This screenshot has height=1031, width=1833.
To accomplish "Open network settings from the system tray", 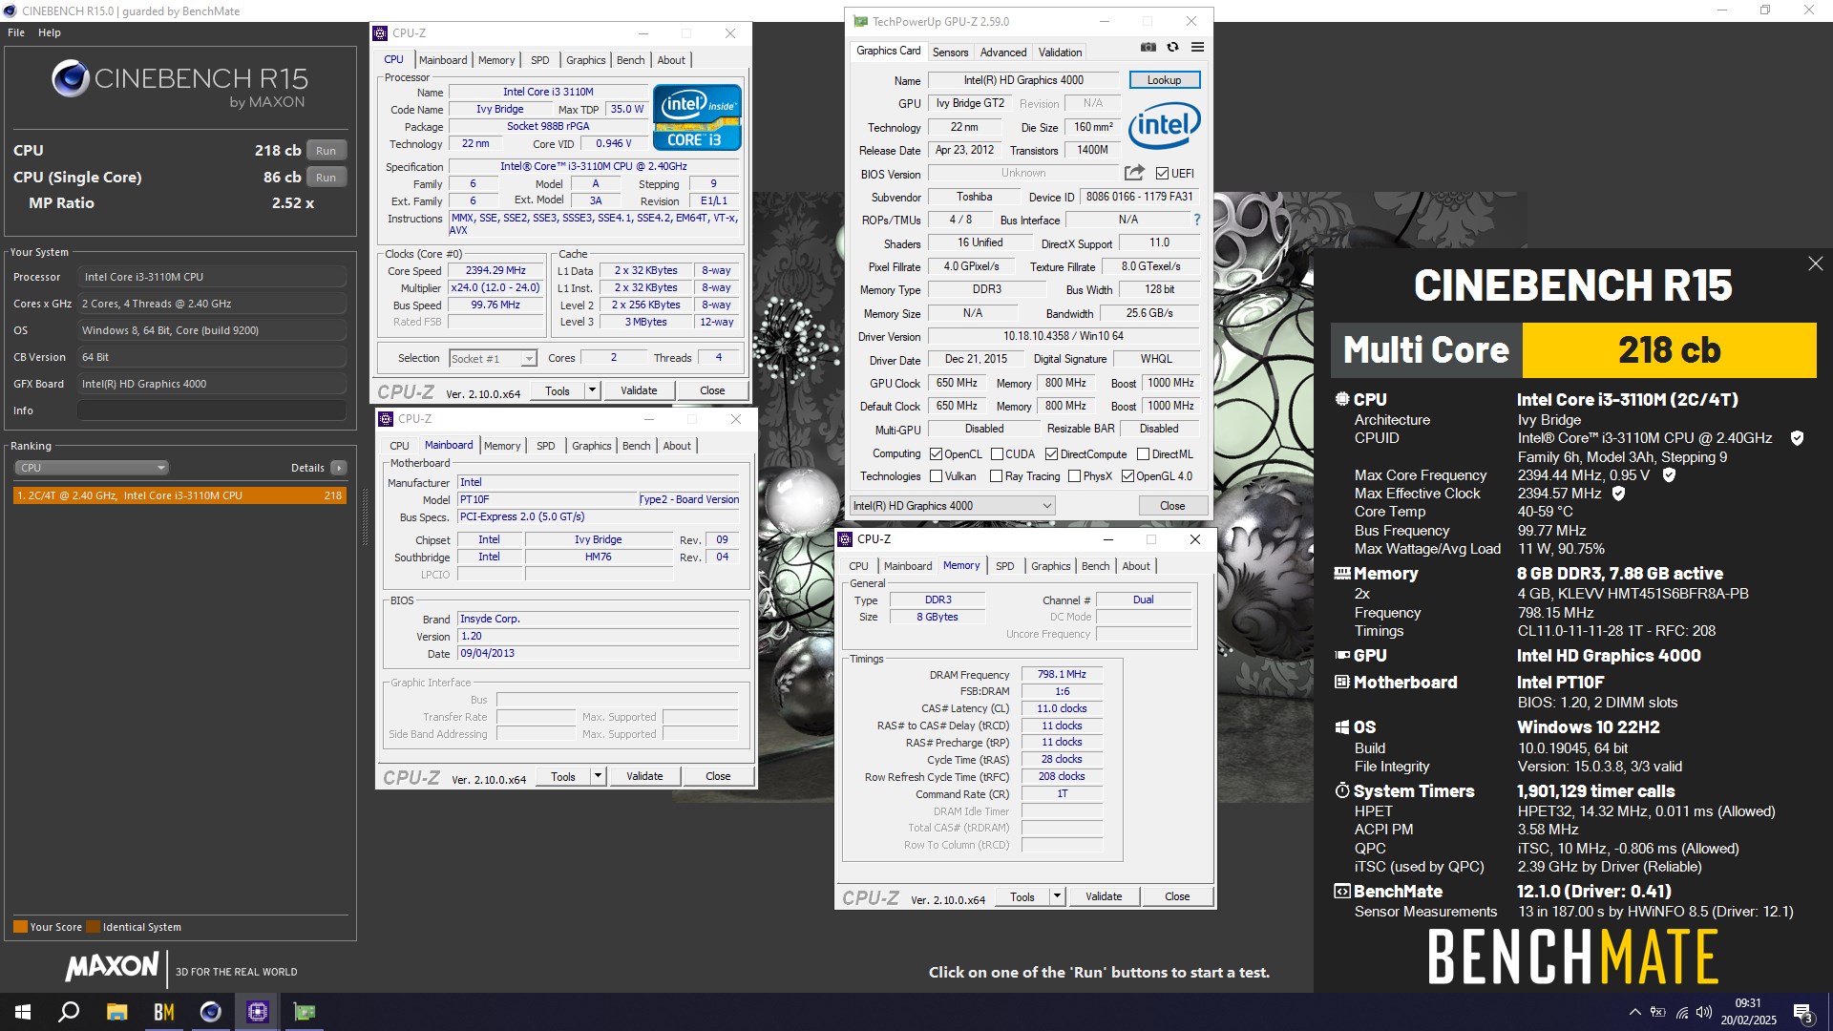I will point(1681,1012).
